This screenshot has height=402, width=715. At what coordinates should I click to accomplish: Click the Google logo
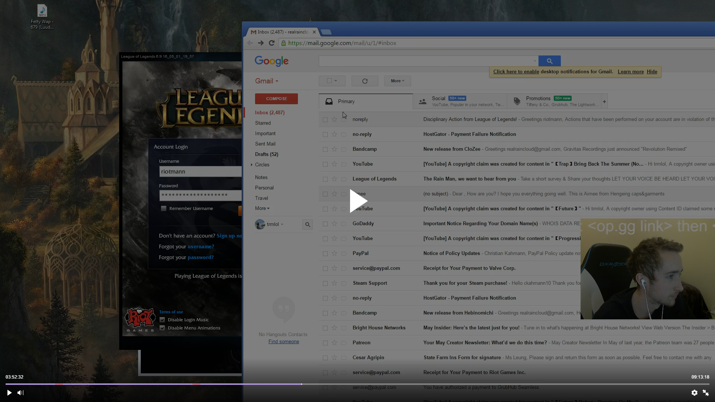271,61
